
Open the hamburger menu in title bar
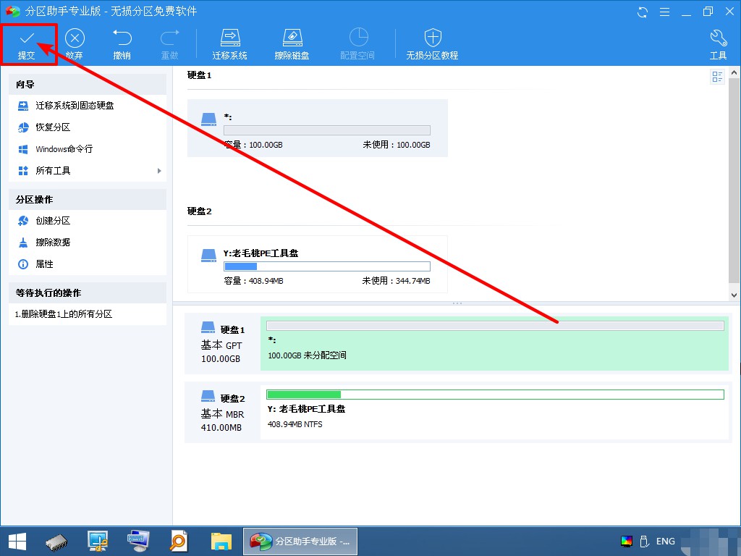pyautogui.click(x=664, y=12)
